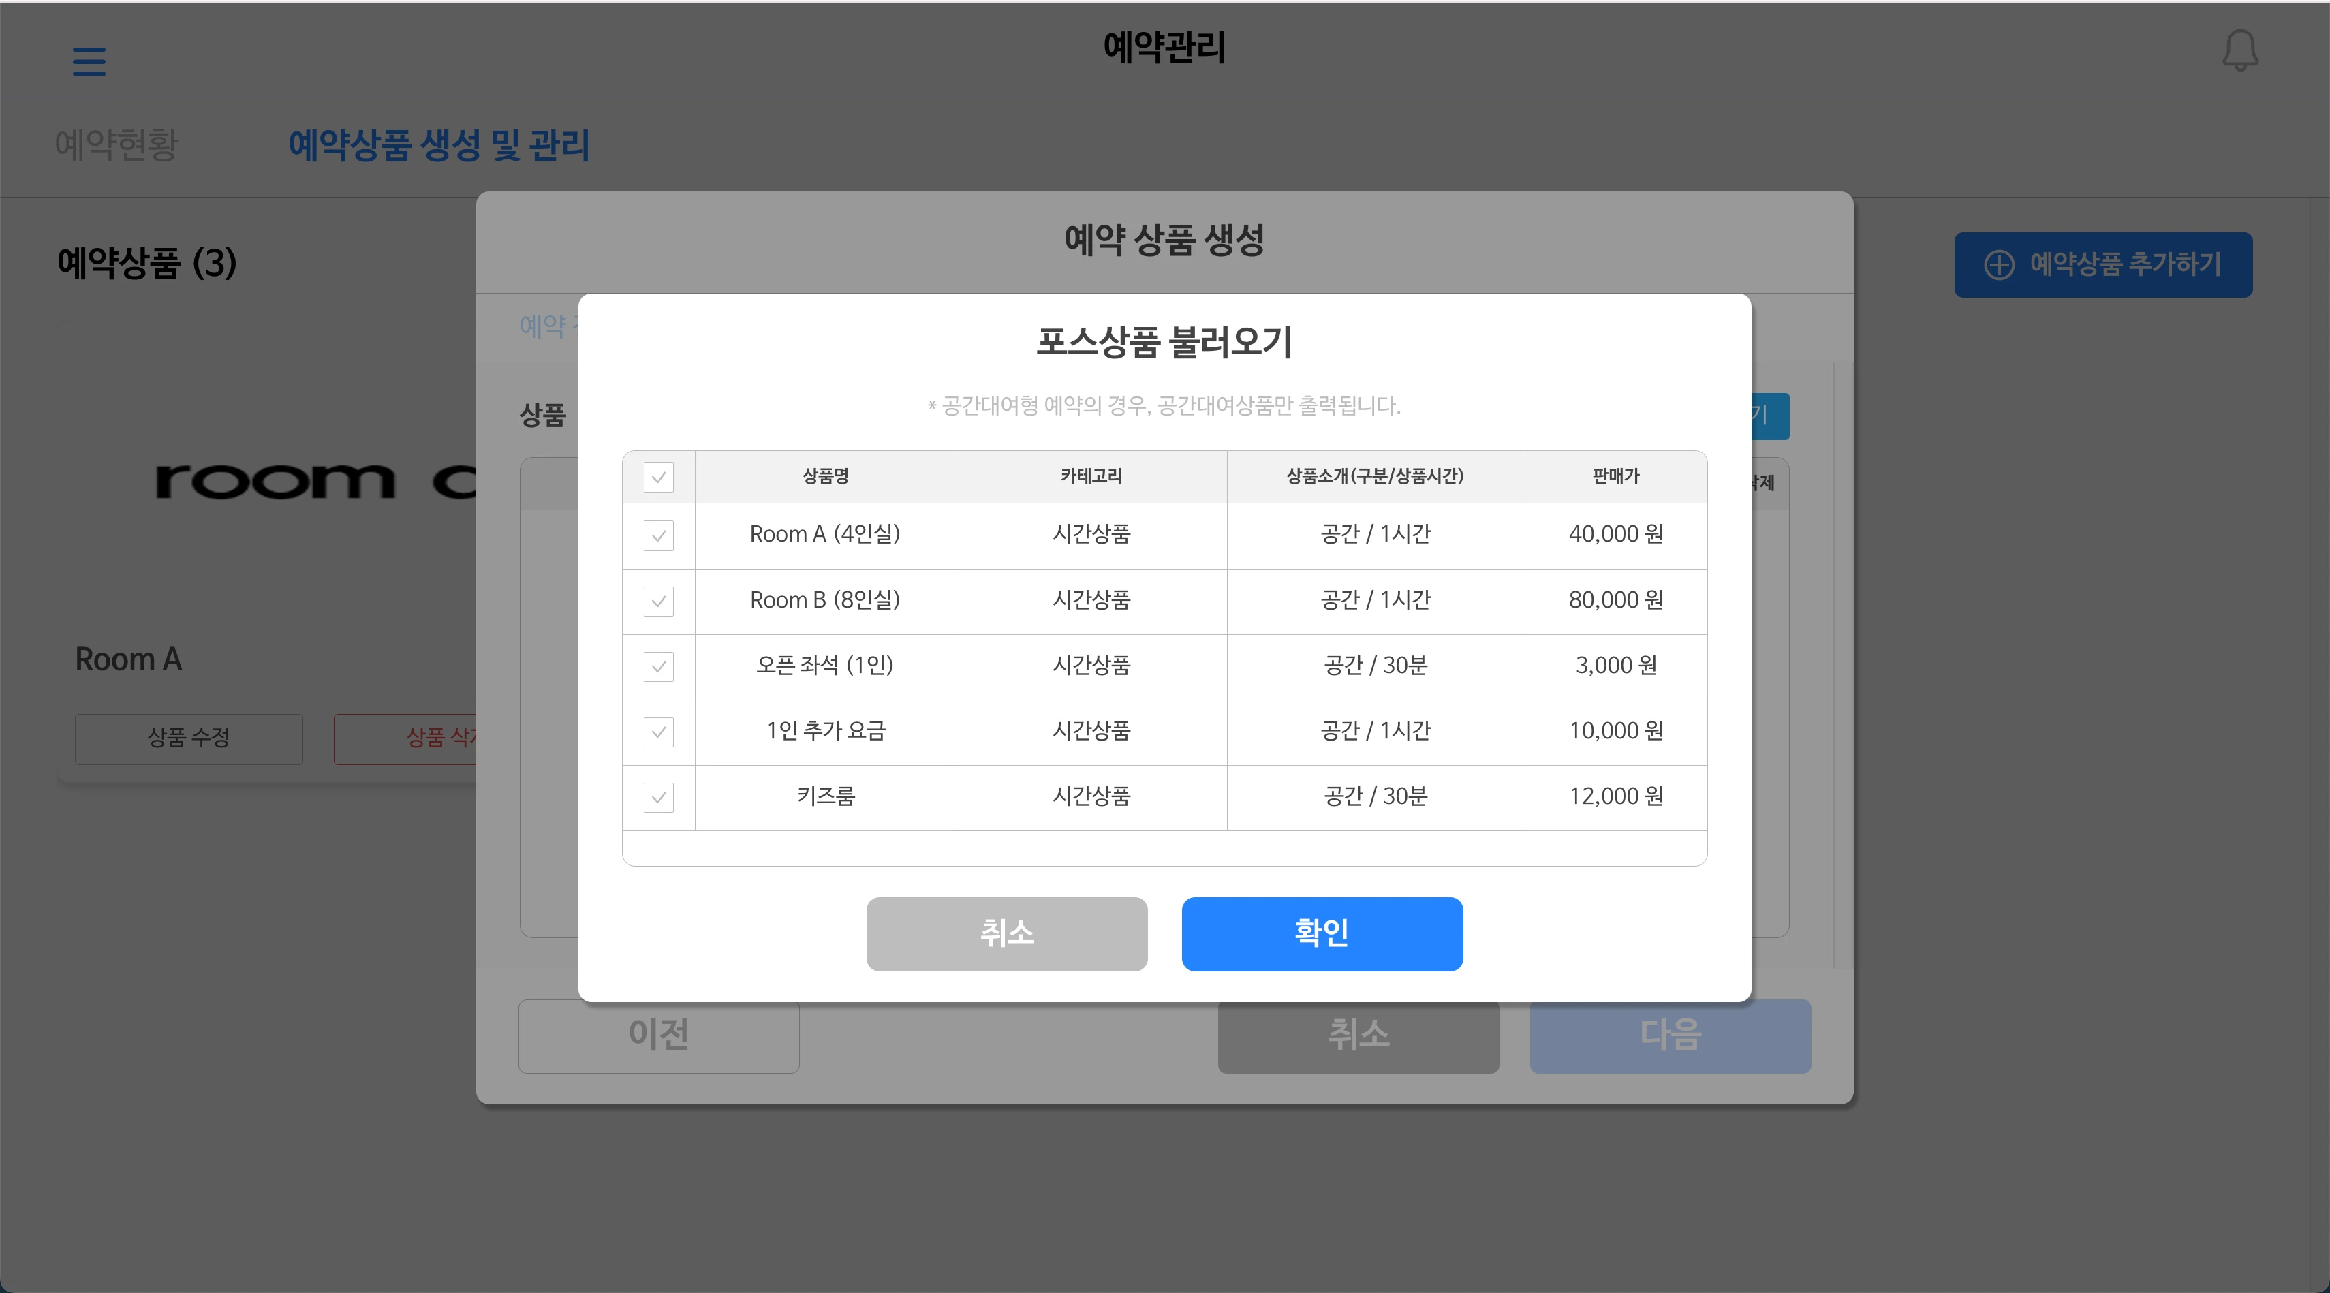Select the 키즈룸 product name
The height and width of the screenshot is (1293, 2330).
(x=825, y=796)
